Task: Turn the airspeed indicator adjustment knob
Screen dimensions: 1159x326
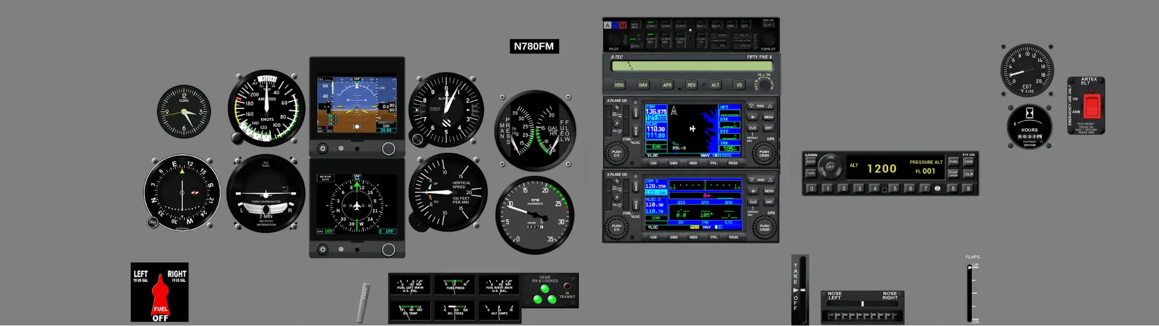Action: coord(237,138)
